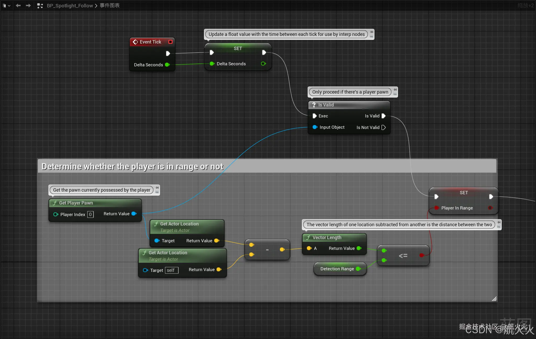Toggle pin on Update a float value comment
Screen dimensions: 536x339
(x=372, y=32)
